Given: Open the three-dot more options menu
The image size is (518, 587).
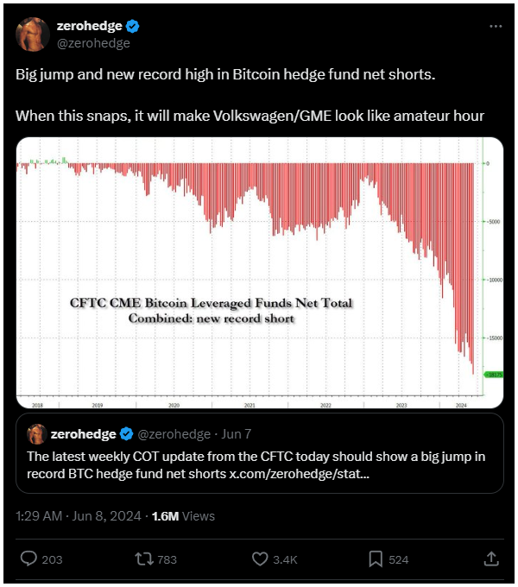Looking at the screenshot, I should pos(496,26).
